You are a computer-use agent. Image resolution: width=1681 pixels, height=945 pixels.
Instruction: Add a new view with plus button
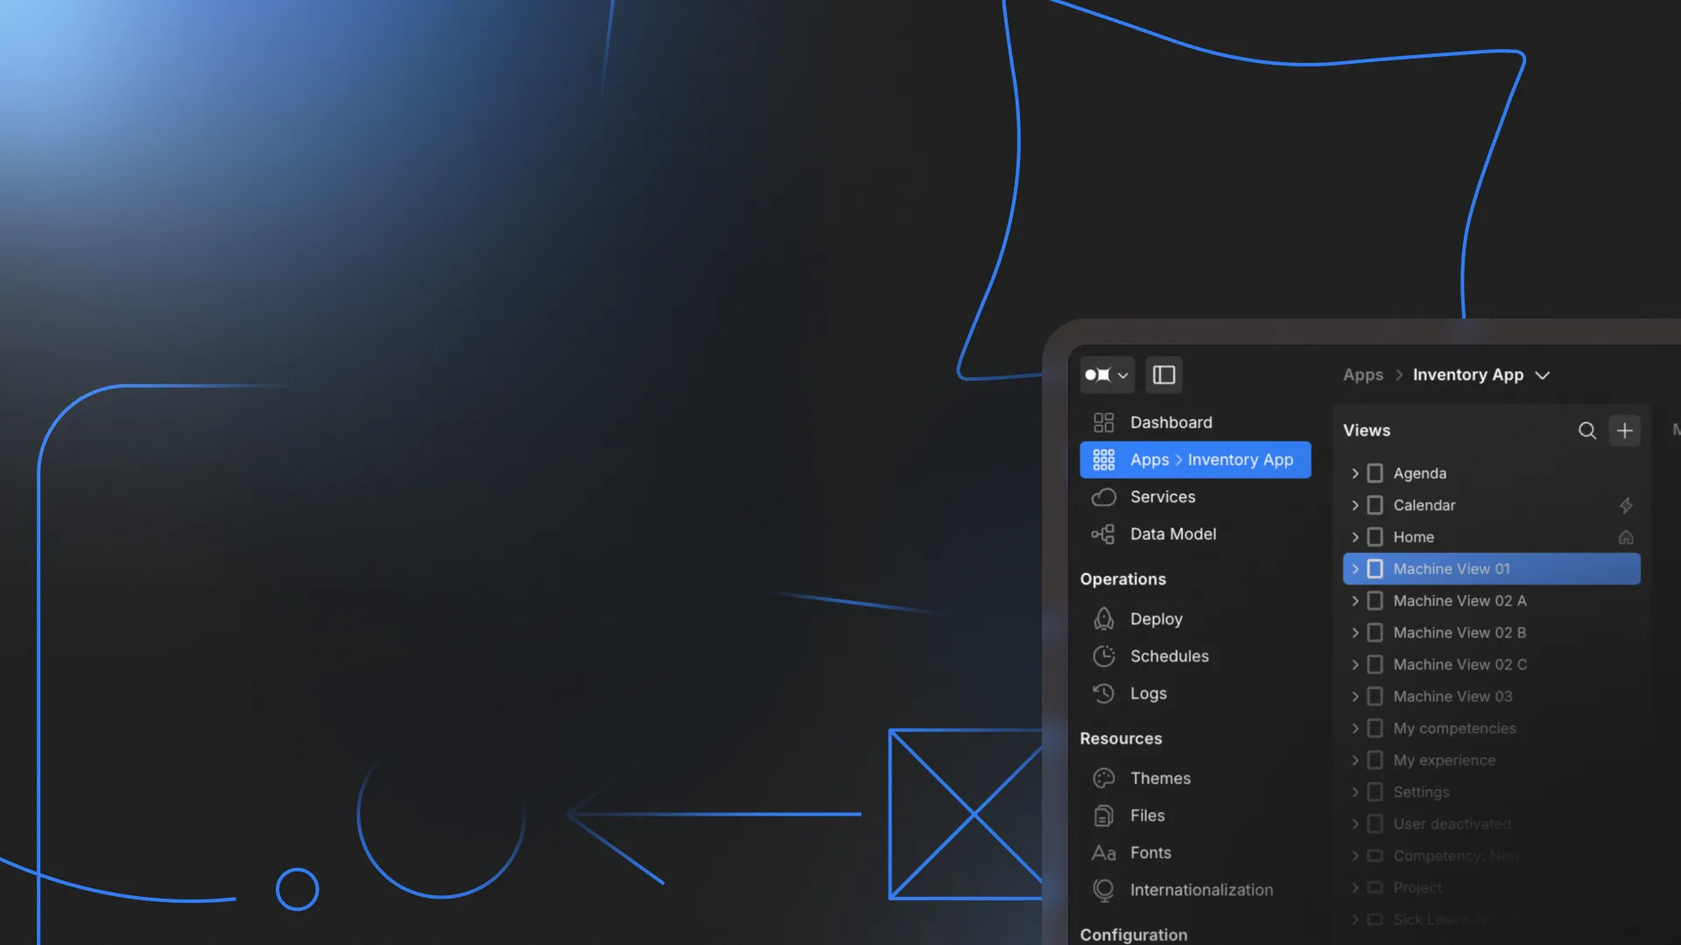click(1624, 430)
